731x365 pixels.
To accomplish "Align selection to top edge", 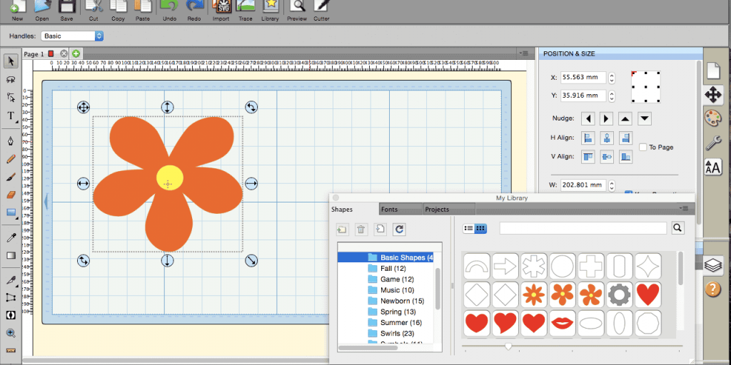I will 588,157.
